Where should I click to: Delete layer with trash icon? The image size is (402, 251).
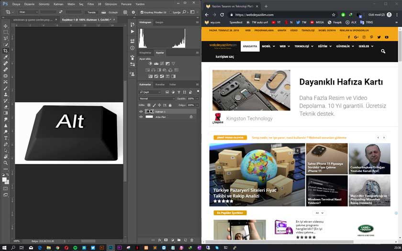click(192, 240)
